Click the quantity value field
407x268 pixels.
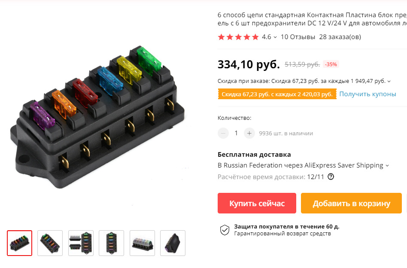236,133
